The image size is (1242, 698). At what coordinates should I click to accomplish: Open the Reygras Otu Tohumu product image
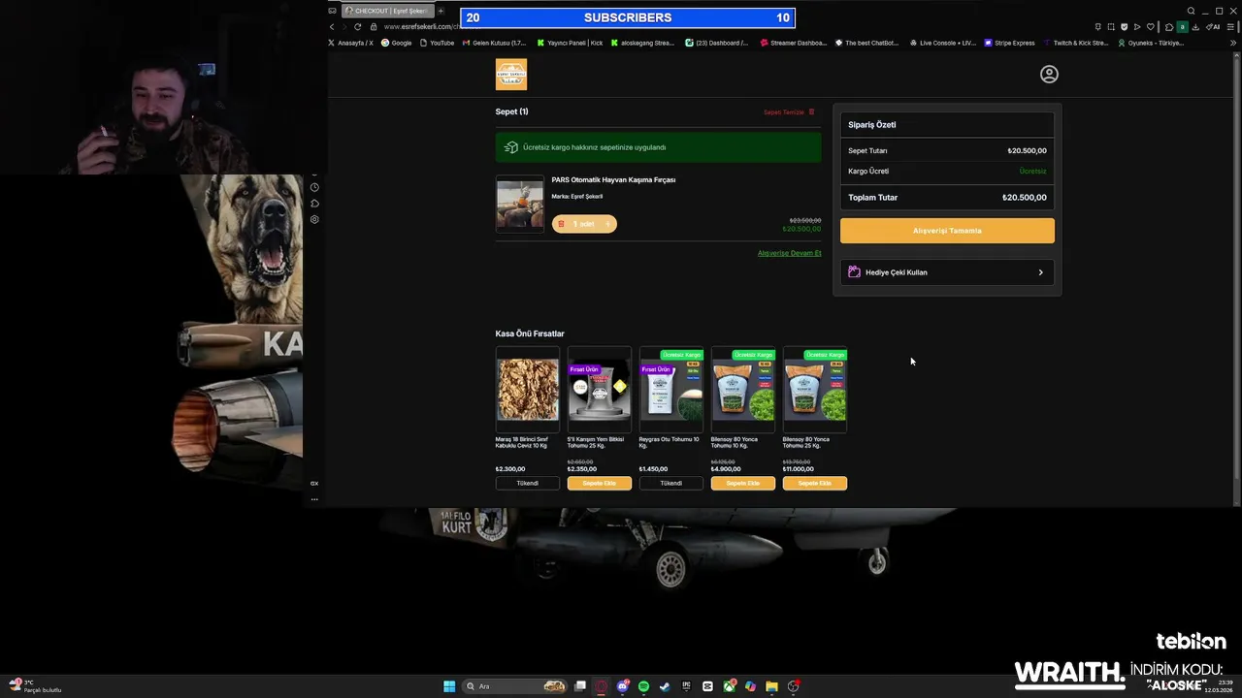670,389
